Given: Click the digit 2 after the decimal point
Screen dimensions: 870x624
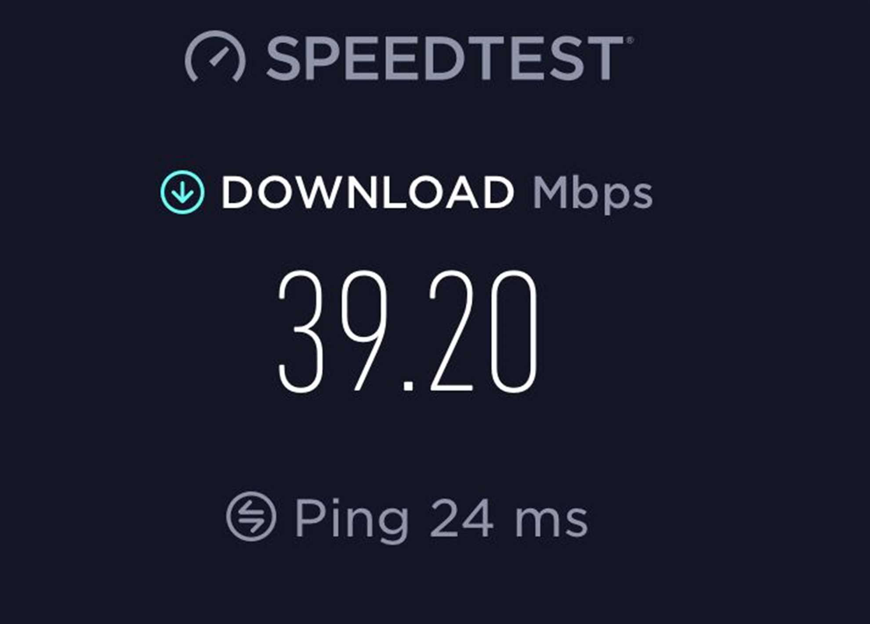Looking at the screenshot, I should pos(452,330).
